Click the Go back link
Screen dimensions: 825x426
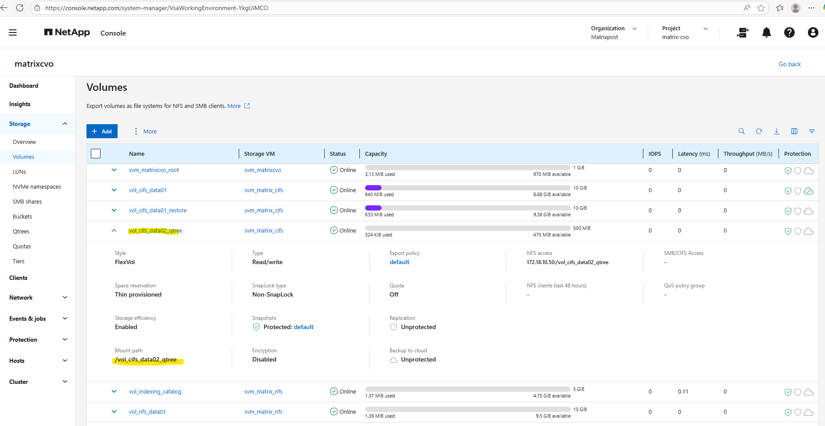click(x=789, y=64)
